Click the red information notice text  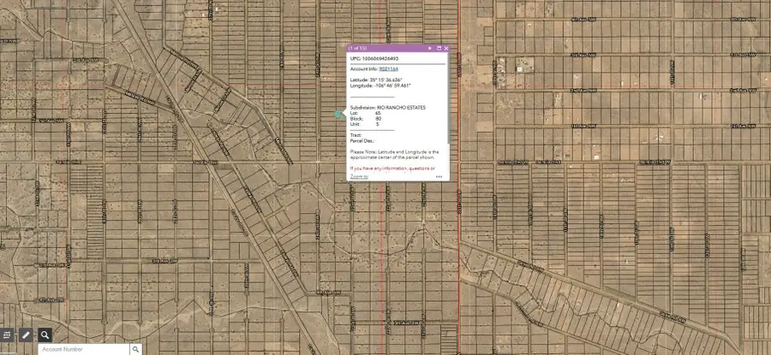[392, 169]
